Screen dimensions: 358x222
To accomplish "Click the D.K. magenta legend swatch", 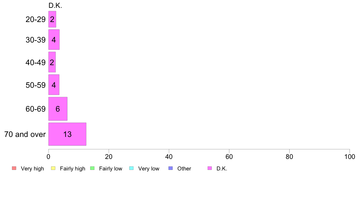I will click(210, 168).
